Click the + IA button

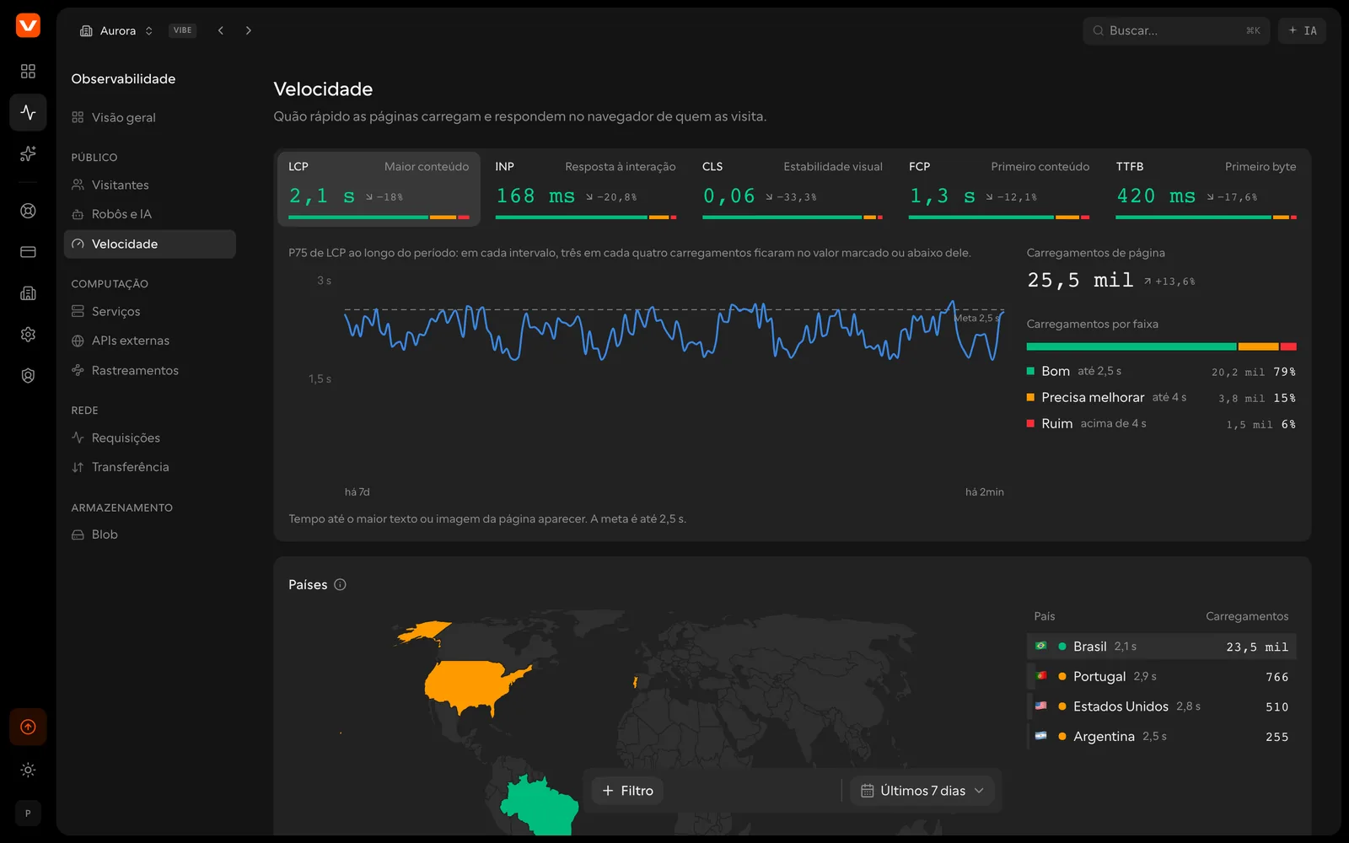click(1302, 30)
